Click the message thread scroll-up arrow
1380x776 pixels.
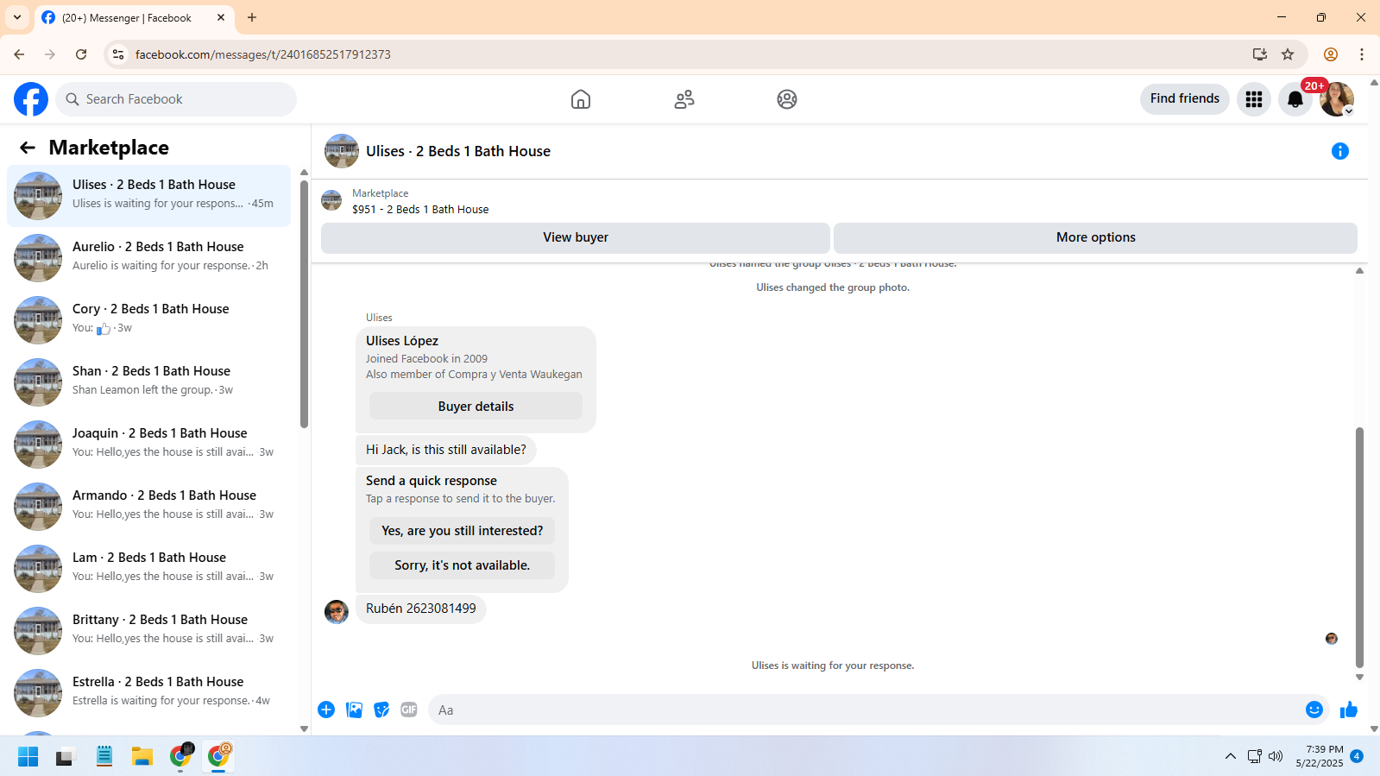1360,270
